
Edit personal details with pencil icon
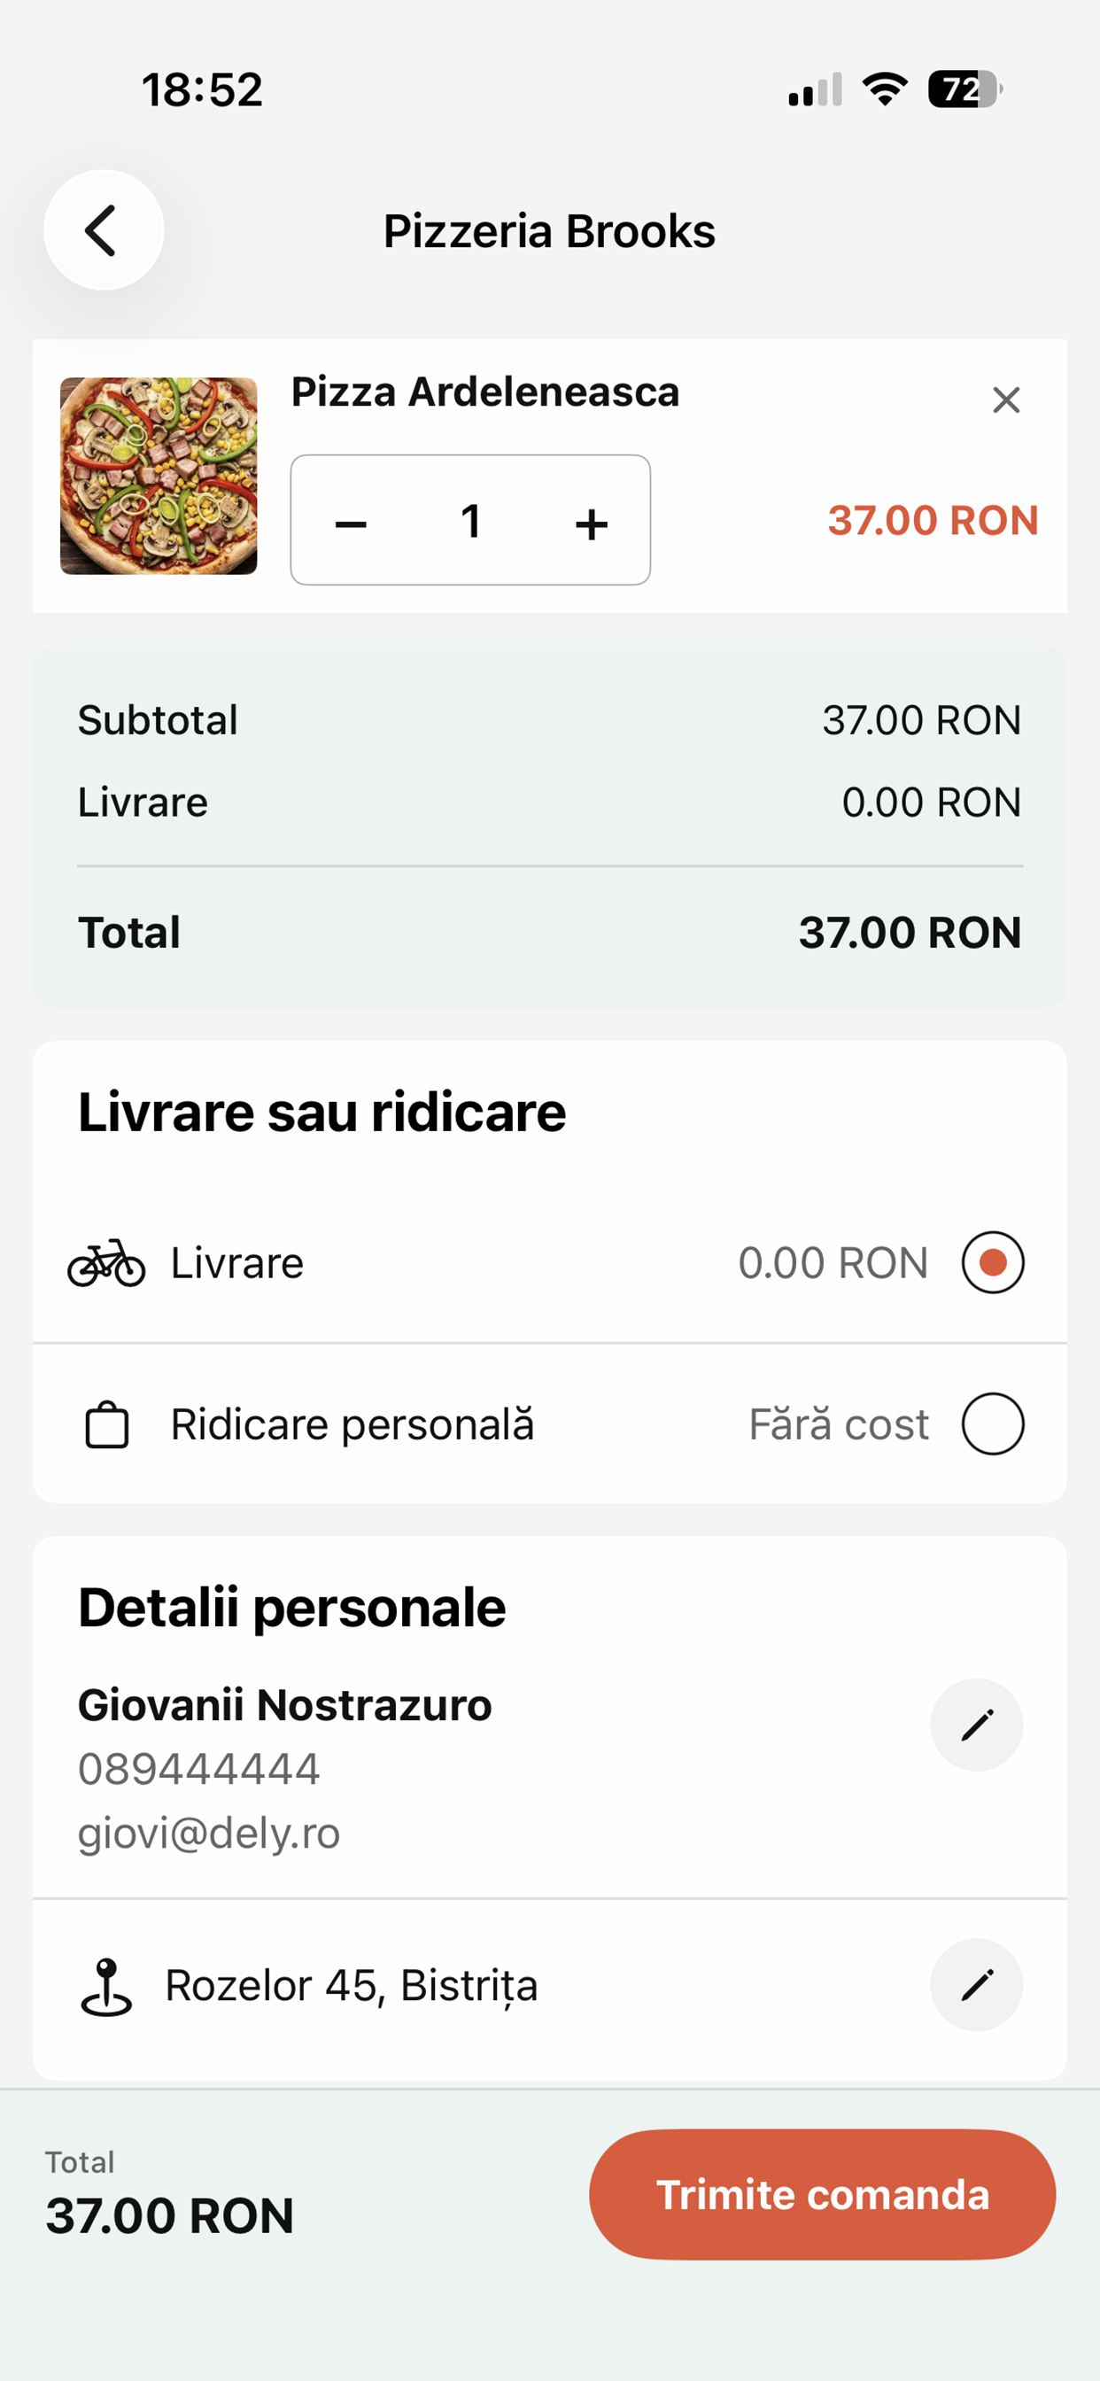pos(976,1725)
